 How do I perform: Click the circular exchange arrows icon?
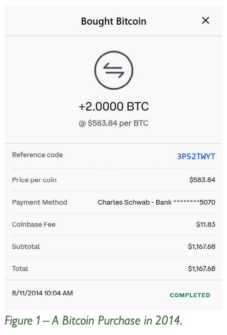click(113, 70)
